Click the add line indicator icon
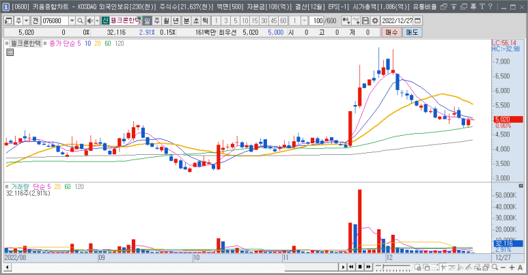 coord(356,21)
